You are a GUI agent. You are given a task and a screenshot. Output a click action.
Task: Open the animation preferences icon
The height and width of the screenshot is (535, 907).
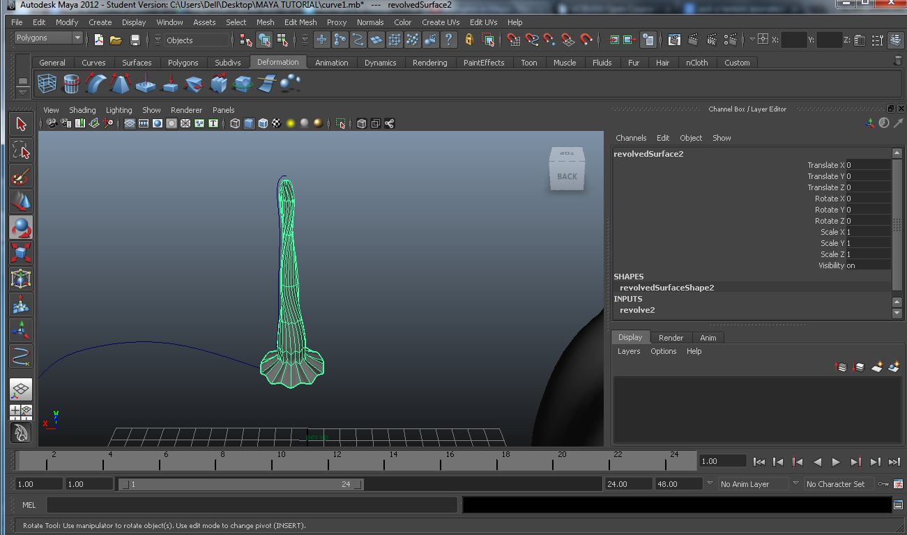[x=899, y=483]
